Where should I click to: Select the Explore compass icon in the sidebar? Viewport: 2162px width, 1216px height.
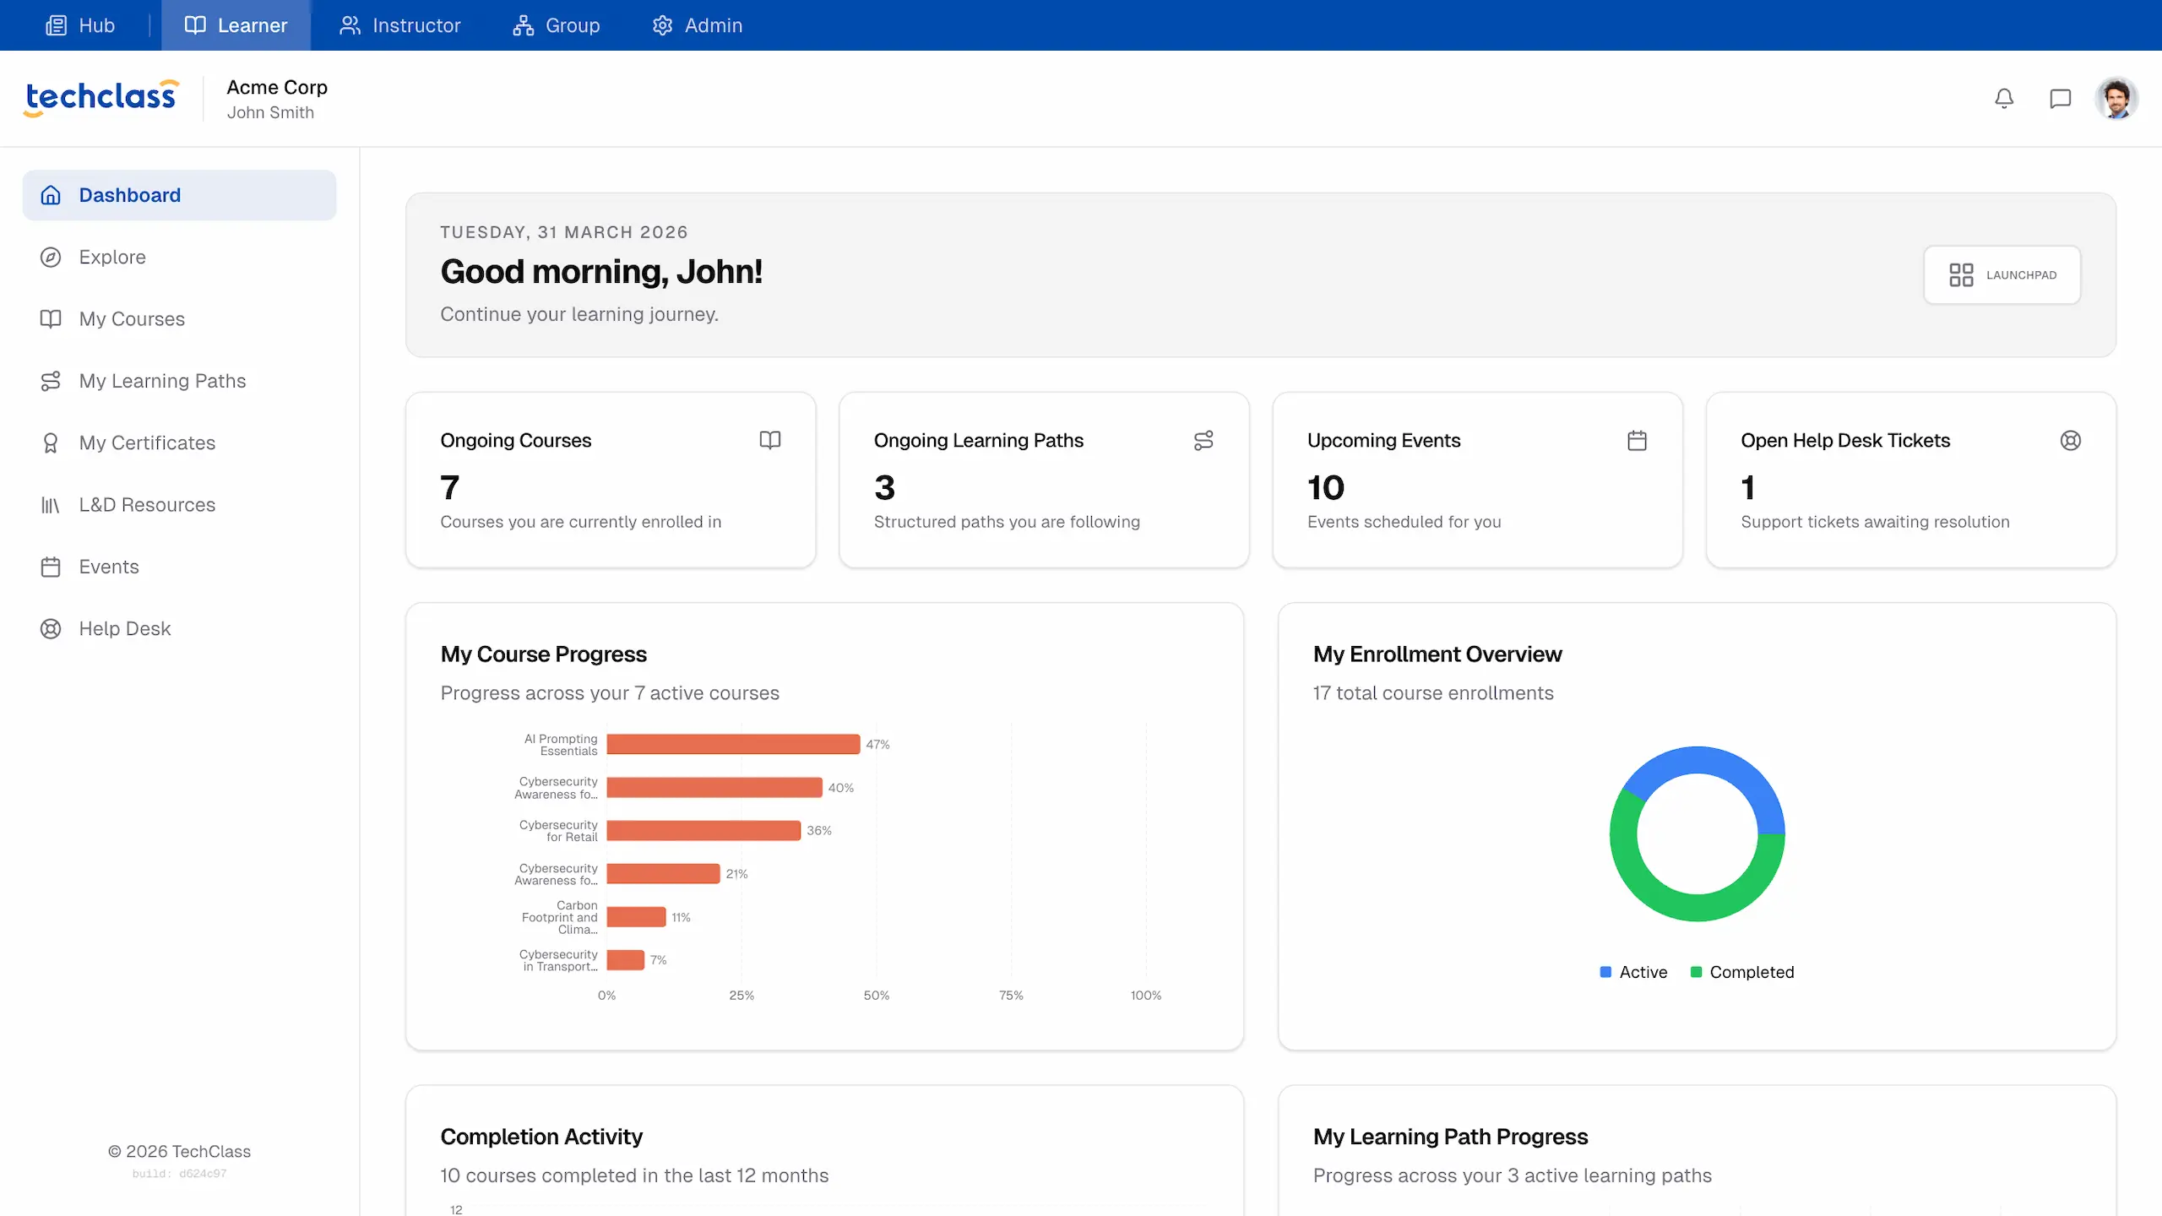pyautogui.click(x=51, y=257)
